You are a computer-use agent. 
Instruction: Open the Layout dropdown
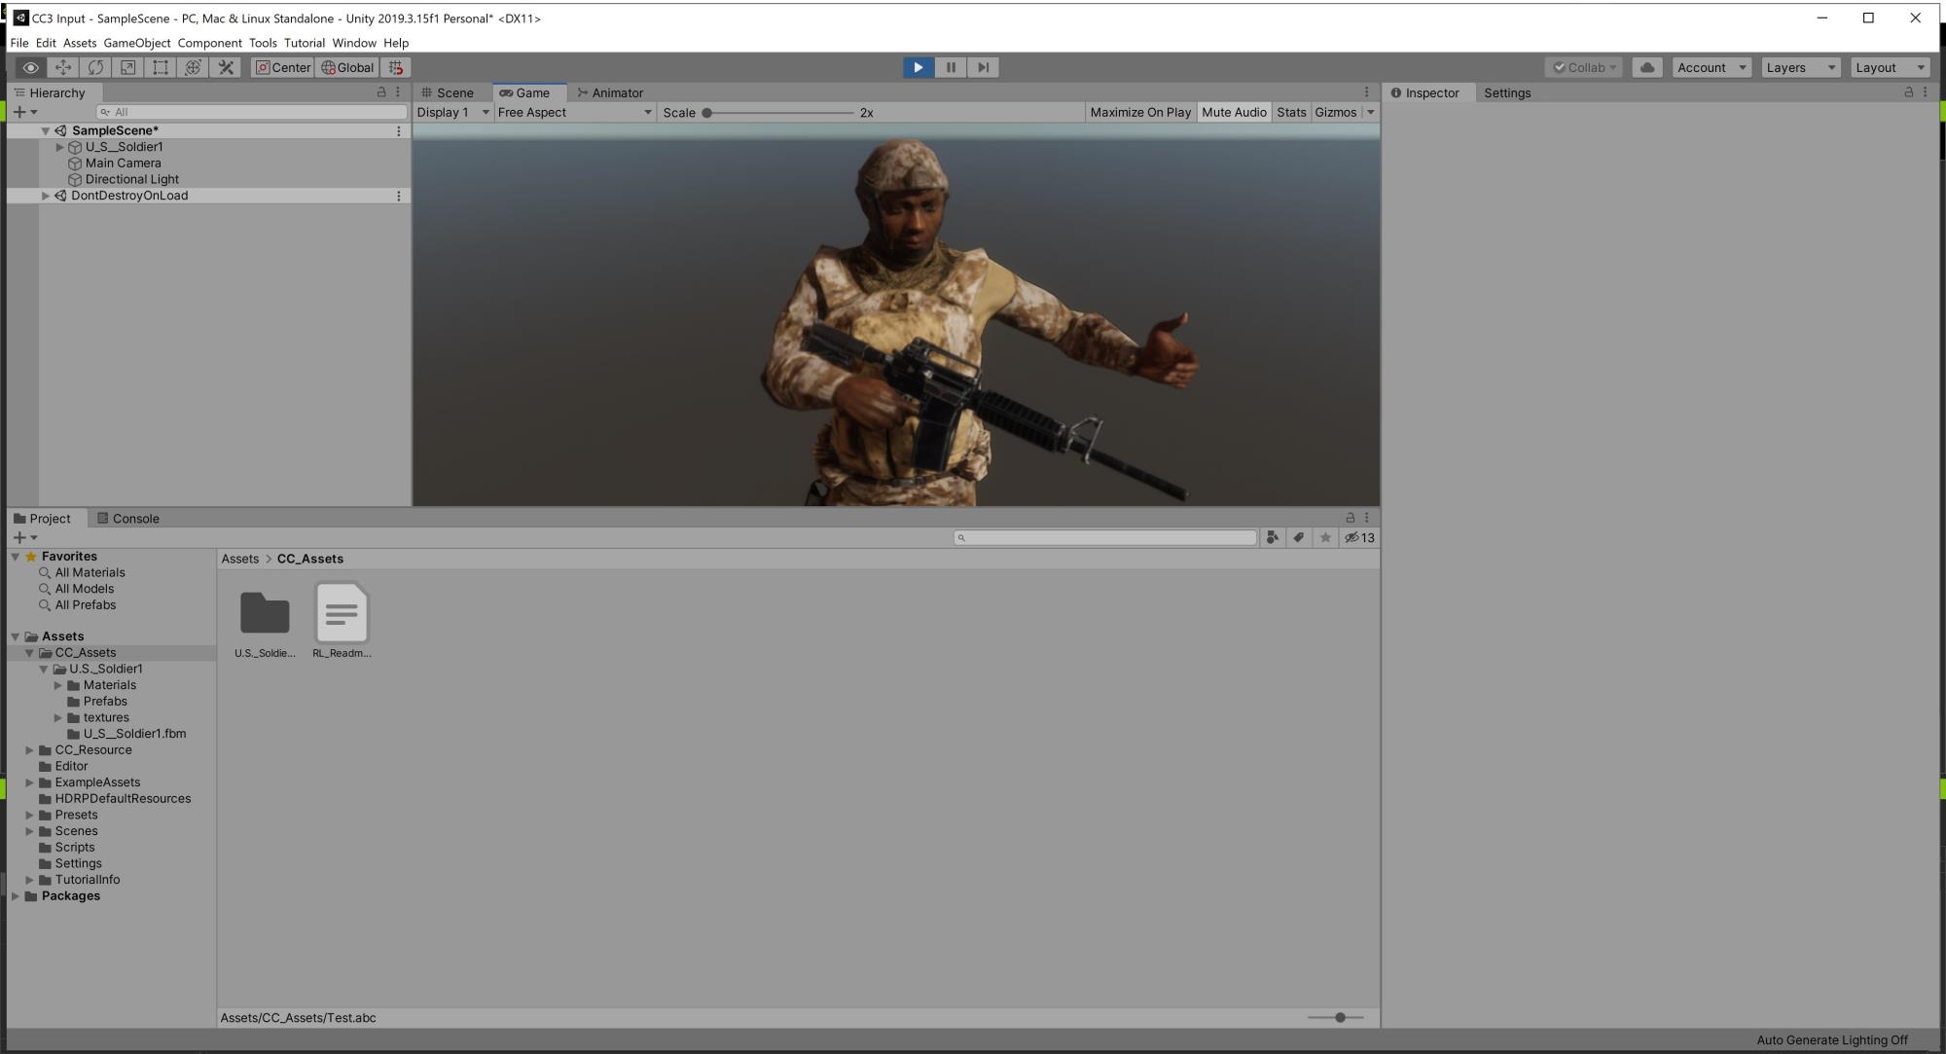click(x=1890, y=67)
